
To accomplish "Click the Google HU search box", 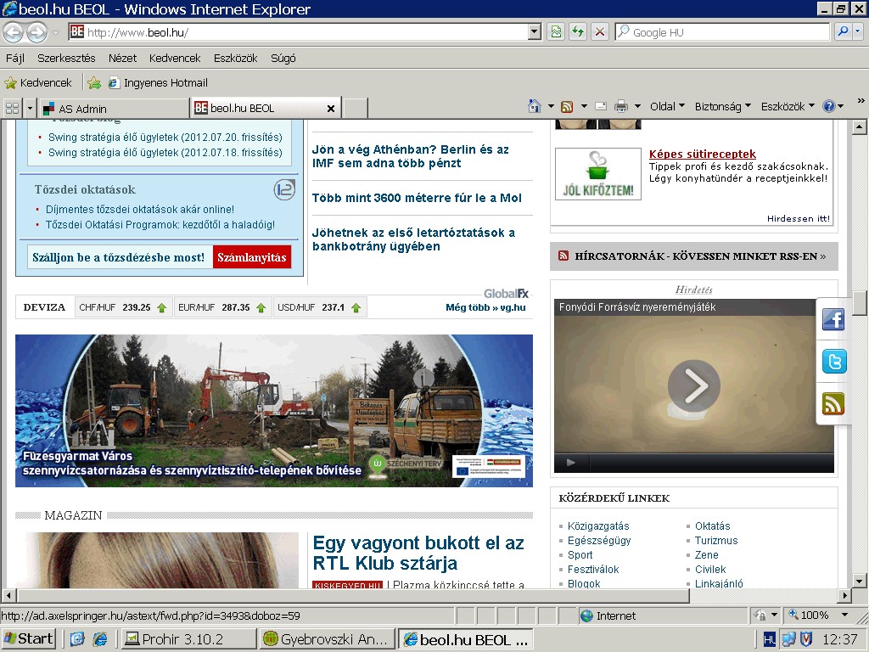I will tap(721, 32).
